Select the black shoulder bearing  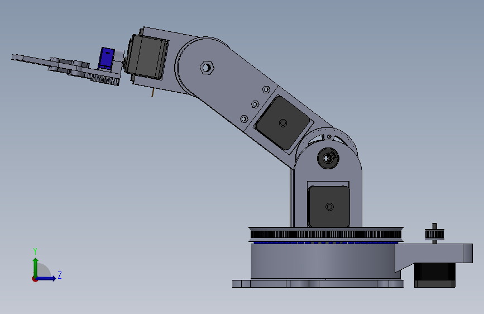pos(328,159)
